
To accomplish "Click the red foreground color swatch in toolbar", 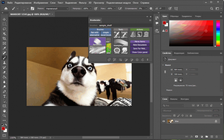I will point(3,128).
